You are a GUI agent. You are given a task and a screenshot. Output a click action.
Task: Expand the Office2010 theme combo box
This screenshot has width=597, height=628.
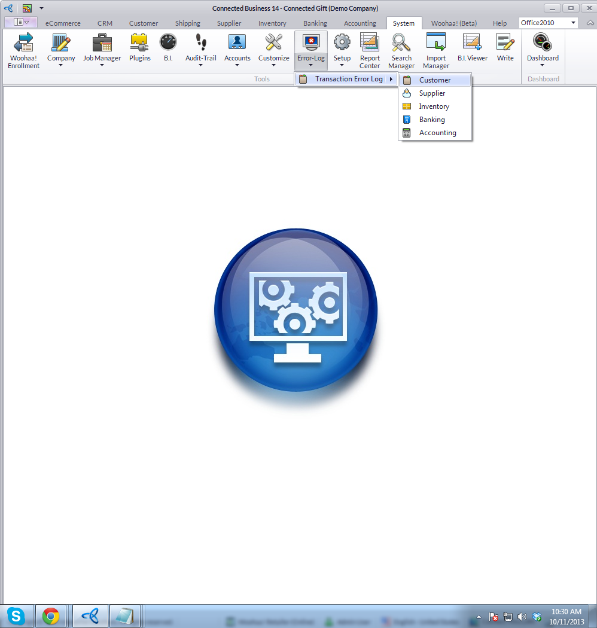point(573,23)
